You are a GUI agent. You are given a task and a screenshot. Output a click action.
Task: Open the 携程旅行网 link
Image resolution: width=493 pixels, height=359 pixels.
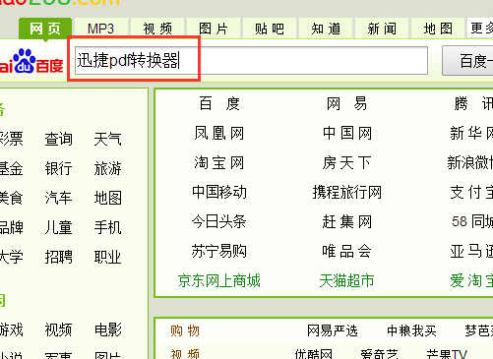347,192
